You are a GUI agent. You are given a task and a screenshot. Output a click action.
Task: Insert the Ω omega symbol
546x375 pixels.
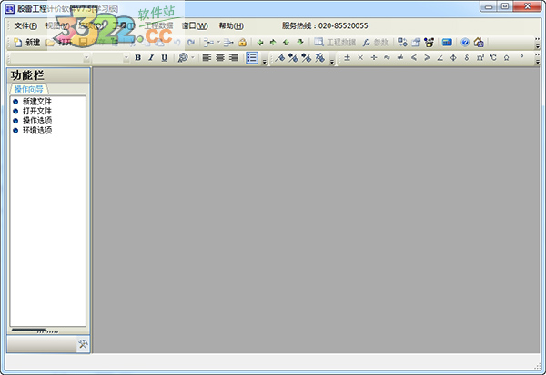pos(506,58)
